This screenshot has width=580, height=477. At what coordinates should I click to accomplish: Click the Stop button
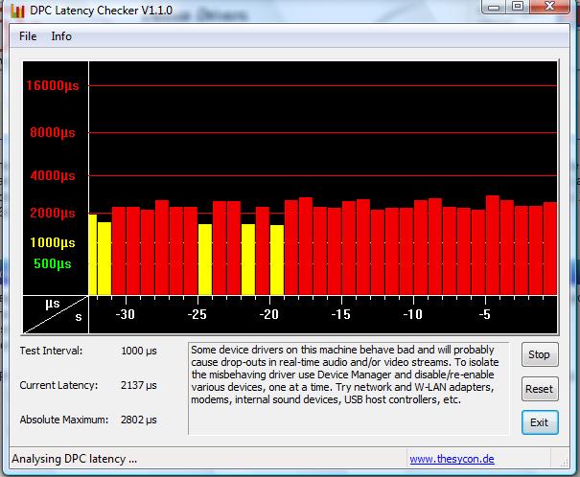click(x=540, y=354)
